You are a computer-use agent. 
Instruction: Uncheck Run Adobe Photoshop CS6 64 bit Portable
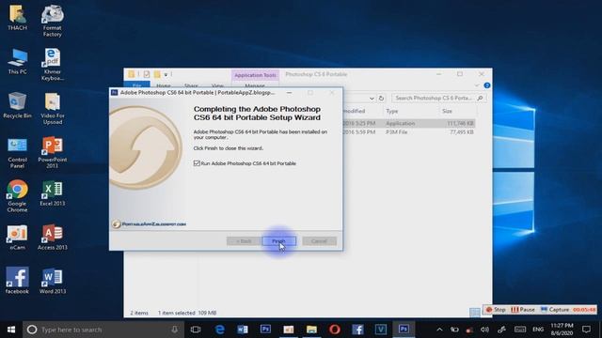coord(197,163)
